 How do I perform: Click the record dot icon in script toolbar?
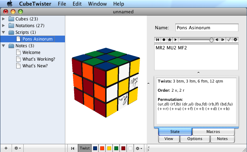pyautogui.click(x=164, y=40)
